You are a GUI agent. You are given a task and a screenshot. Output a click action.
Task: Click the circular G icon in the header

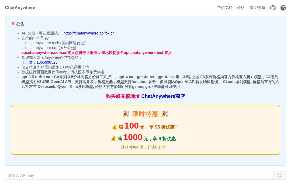tap(283, 8)
